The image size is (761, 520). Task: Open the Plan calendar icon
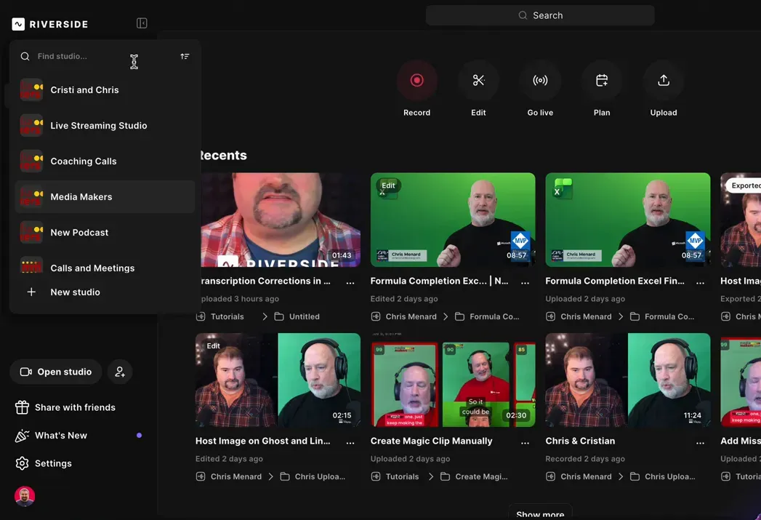602,80
